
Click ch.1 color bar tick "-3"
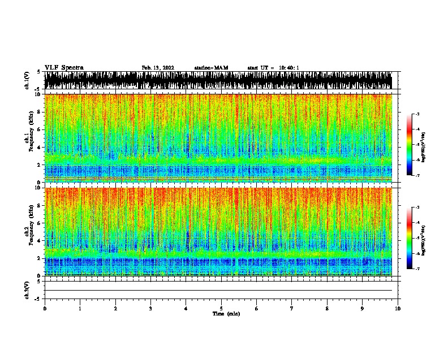pos(417,114)
